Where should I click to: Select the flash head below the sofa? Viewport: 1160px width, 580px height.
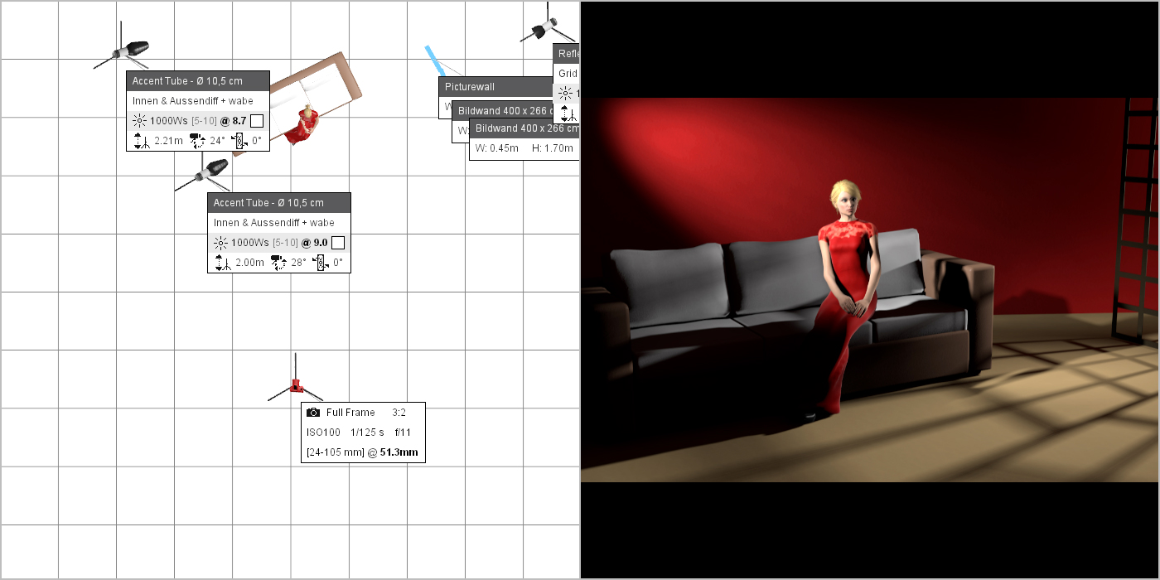tap(210, 169)
